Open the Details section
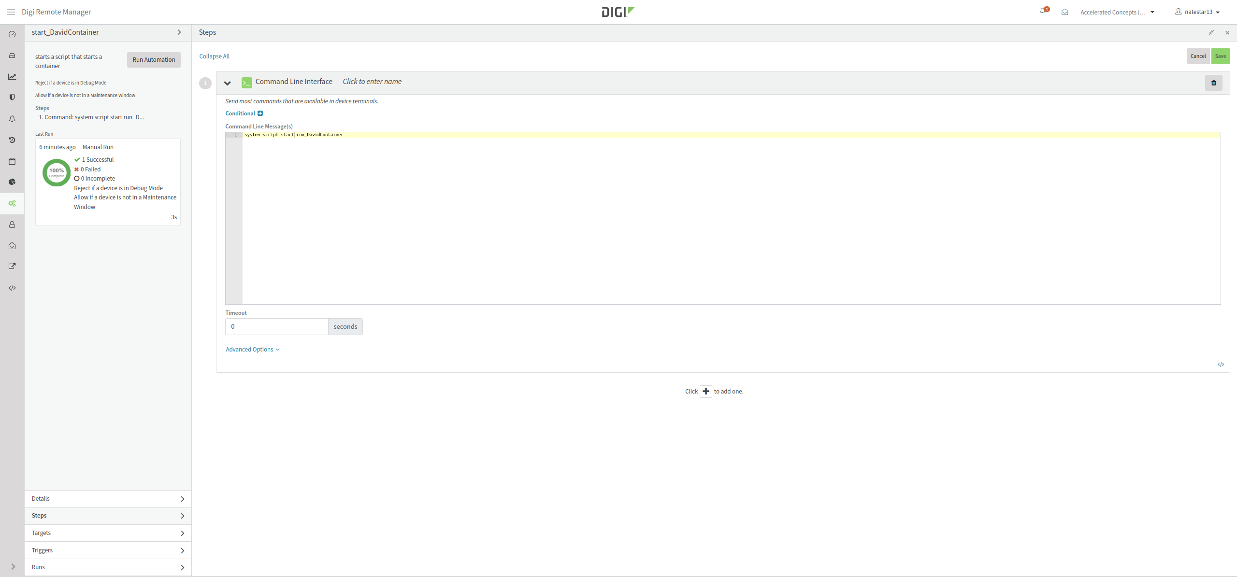1237x577 pixels. 108,499
